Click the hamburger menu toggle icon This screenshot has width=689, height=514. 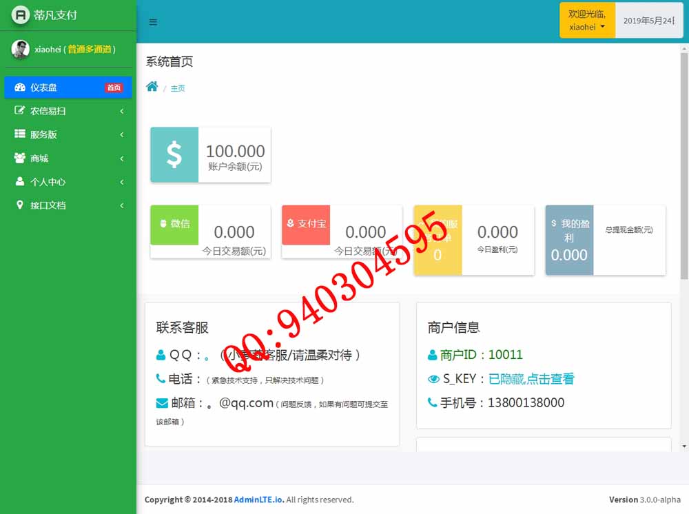click(153, 22)
